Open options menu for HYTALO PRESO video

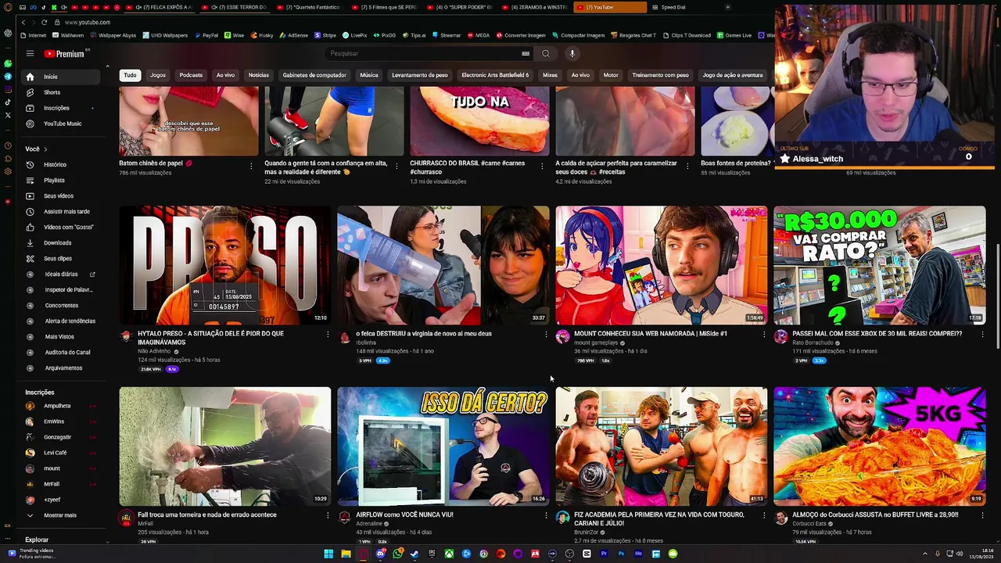pyautogui.click(x=328, y=335)
